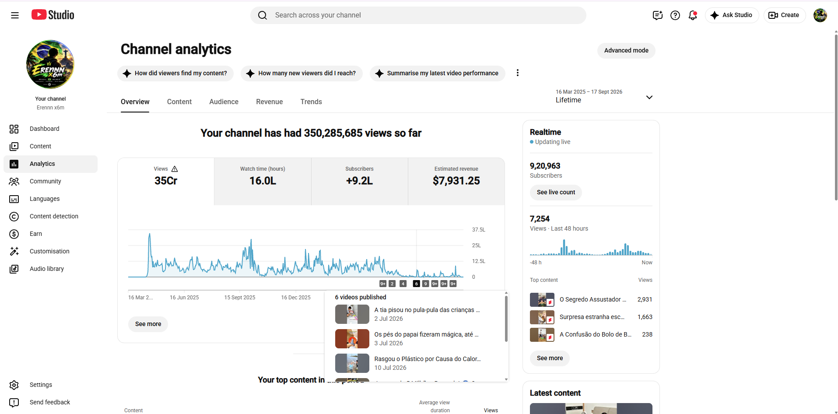Click See more in Realtime panel
Viewport: 838px width, 414px height.
550,358
